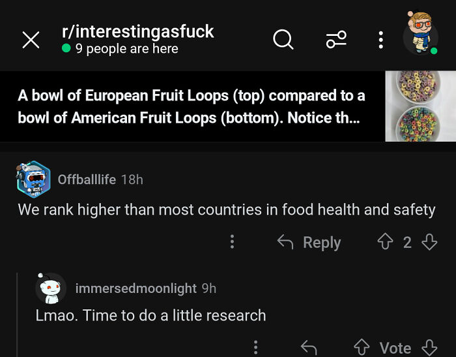Open the immersedmoonlight username profile
The width and height of the screenshot is (456, 357).
(135, 288)
